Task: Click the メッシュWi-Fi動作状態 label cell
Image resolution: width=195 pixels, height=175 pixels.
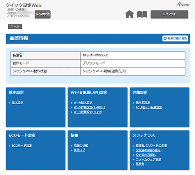Action: pos(46,71)
